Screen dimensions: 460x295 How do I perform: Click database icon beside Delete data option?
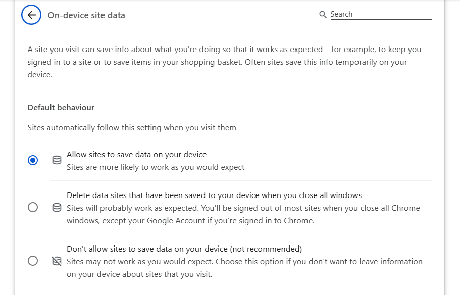[x=57, y=208]
